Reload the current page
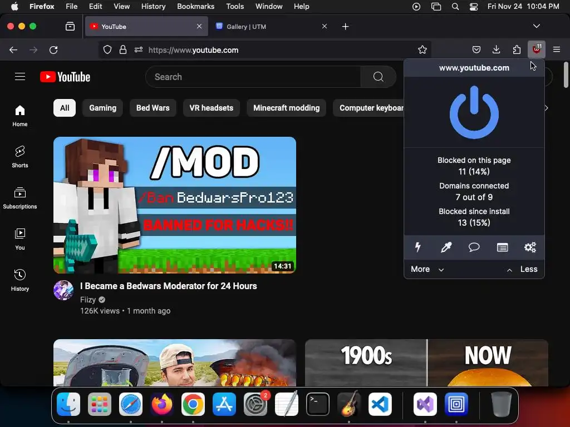 click(x=53, y=49)
